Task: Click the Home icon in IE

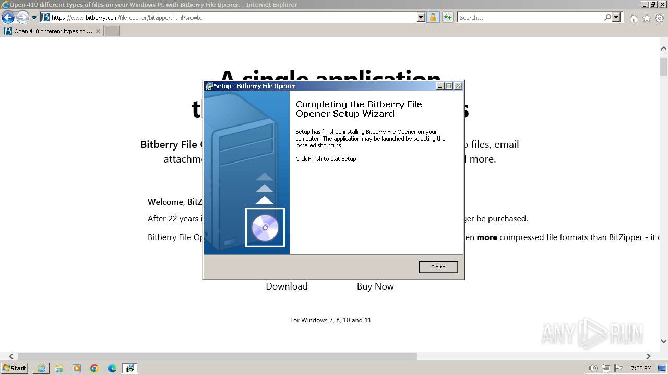Action: 634,18
